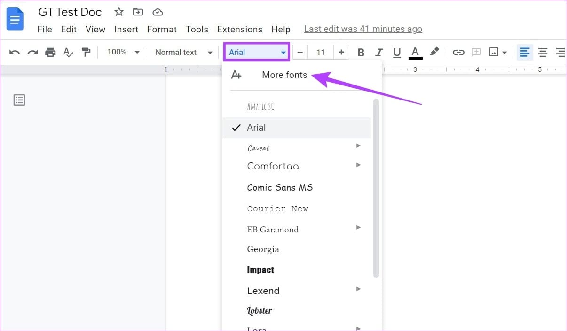This screenshot has width=567, height=331.
Task: Add a comment
Action: pyautogui.click(x=476, y=52)
